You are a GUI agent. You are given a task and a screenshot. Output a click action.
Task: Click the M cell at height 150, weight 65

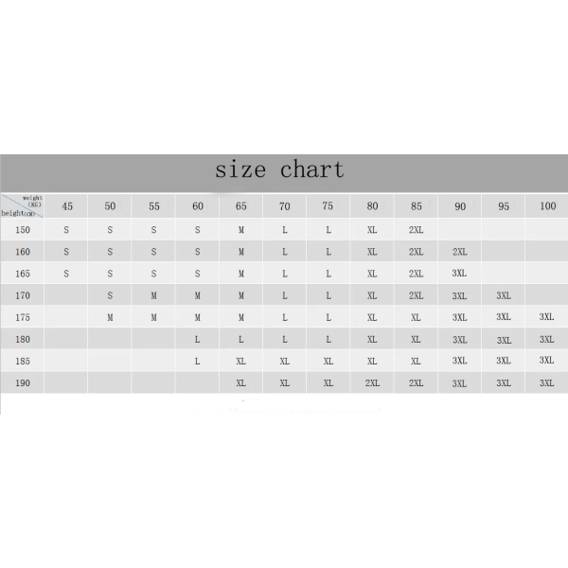(240, 230)
